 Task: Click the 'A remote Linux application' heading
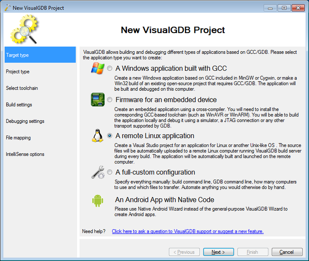[x=154, y=136]
